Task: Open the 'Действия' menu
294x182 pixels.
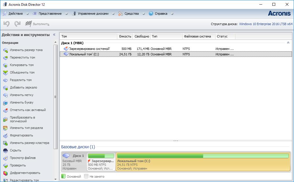Action: point(15,14)
